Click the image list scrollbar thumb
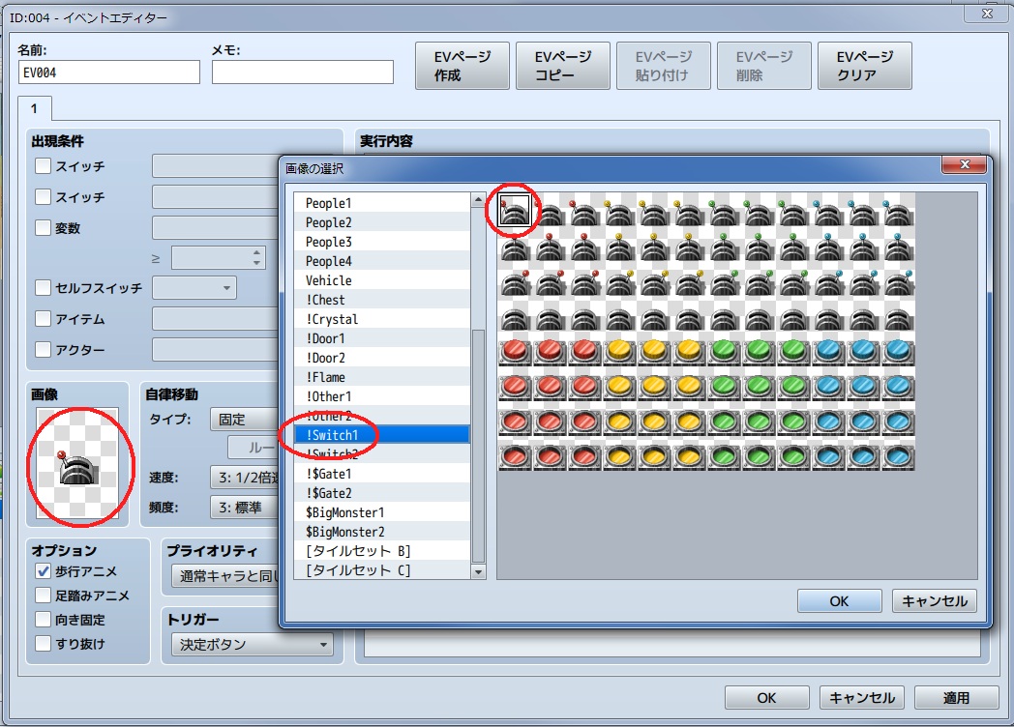1014x727 pixels. 479,446
